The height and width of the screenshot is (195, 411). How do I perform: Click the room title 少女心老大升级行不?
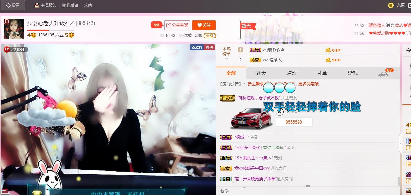[x=51, y=23]
